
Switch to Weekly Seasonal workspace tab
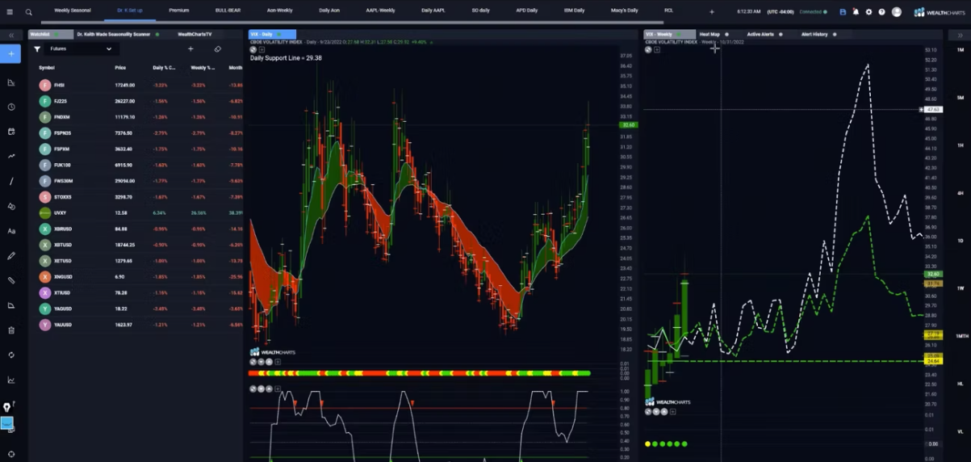coord(72,10)
